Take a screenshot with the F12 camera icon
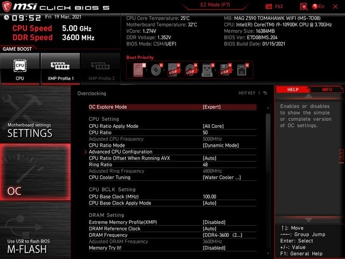The height and width of the screenshot is (259, 345). (x=268, y=6)
